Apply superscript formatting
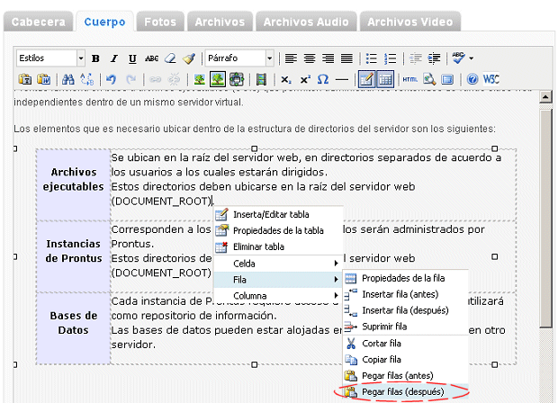 click(x=305, y=79)
